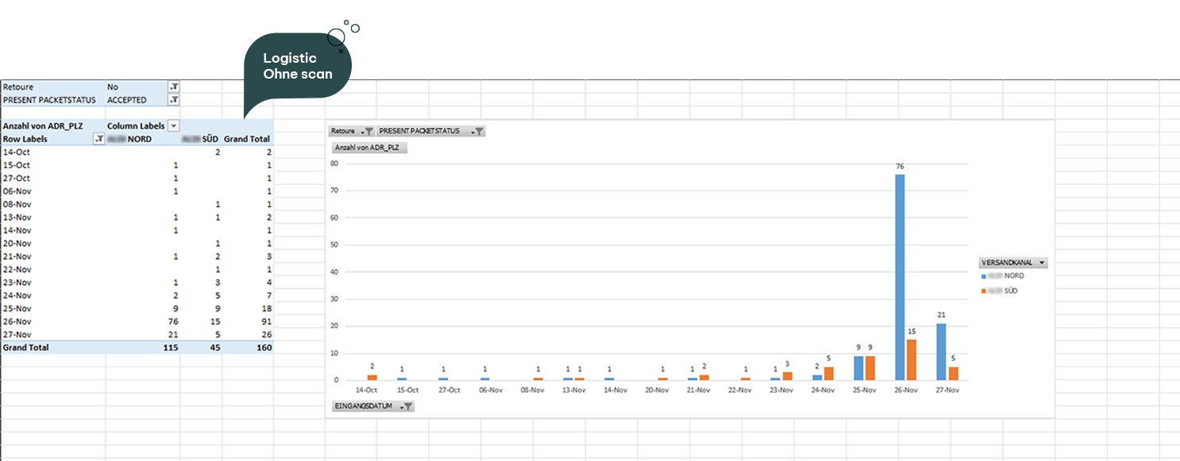The image size is (1180, 461).
Task: Click the 26-Nov row label in table
Action: tap(17, 321)
